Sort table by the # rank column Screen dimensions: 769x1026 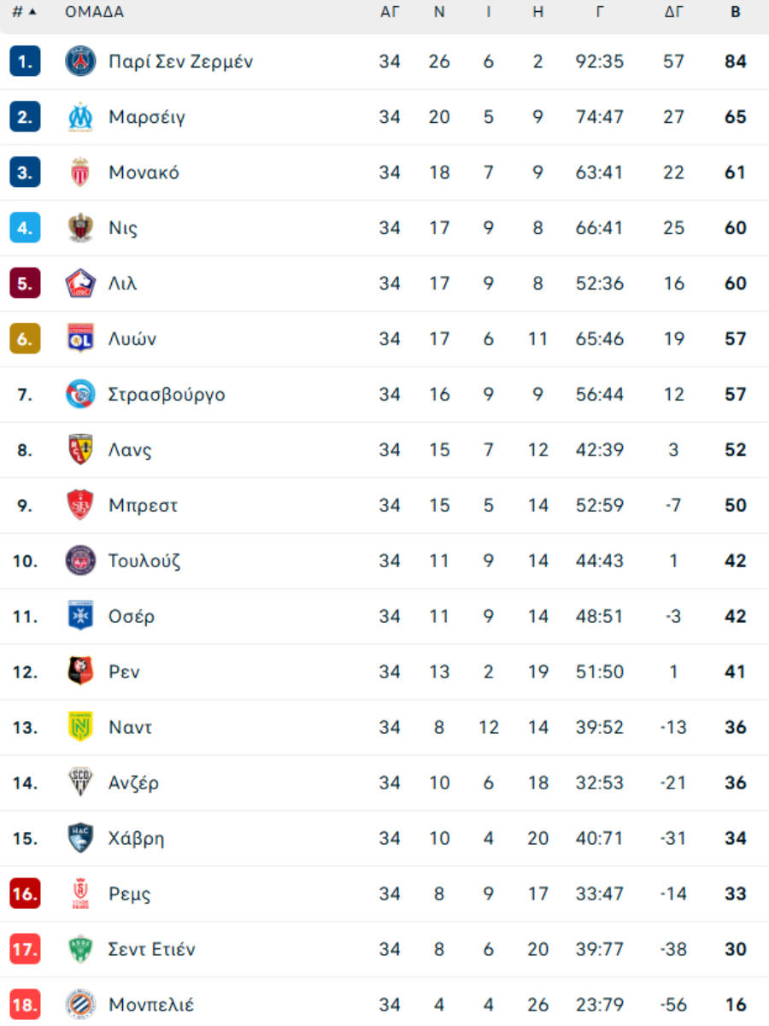(x=25, y=12)
